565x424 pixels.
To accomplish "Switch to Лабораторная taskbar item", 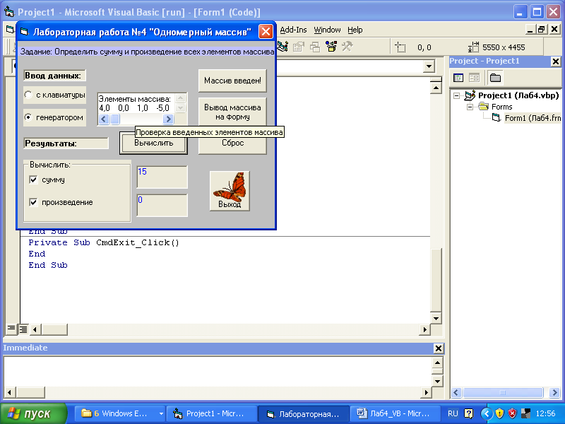I will tap(304, 413).
